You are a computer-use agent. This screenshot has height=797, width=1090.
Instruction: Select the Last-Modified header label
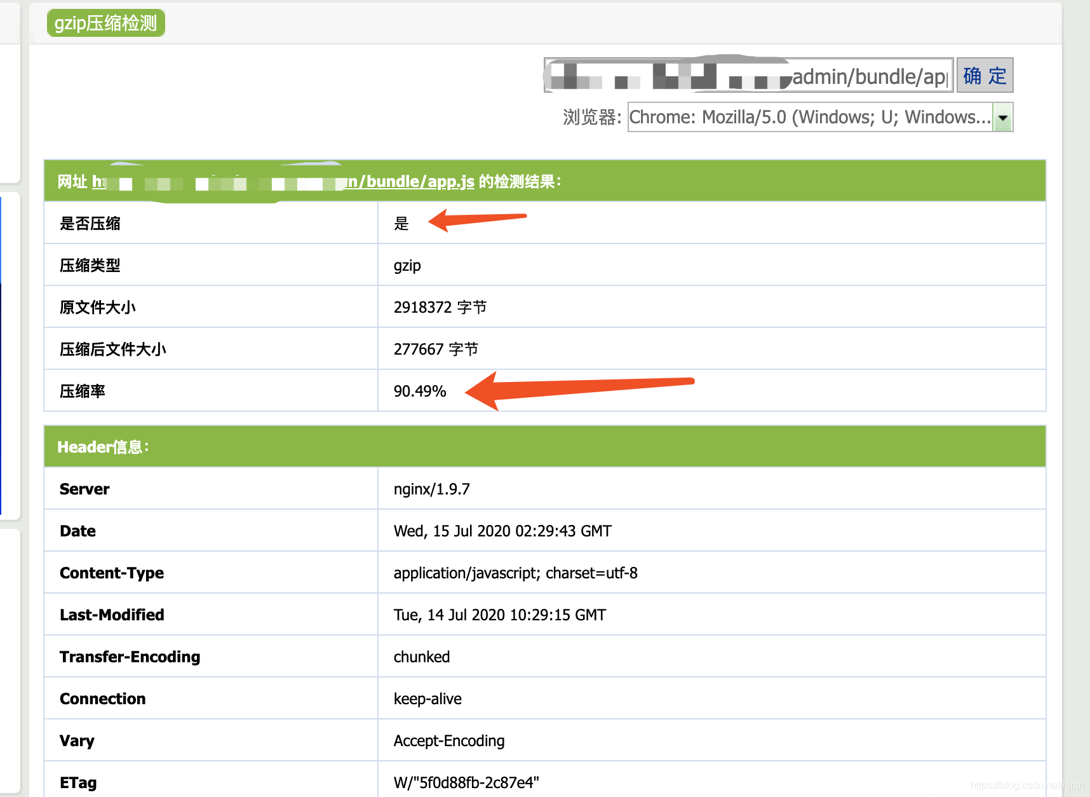(112, 615)
